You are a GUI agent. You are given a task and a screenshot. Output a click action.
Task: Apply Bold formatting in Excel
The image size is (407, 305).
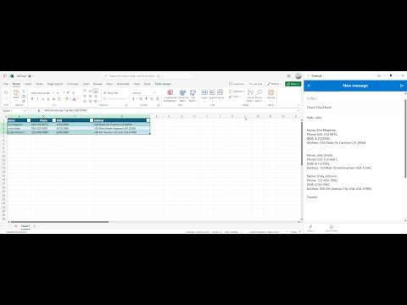click(x=32, y=99)
